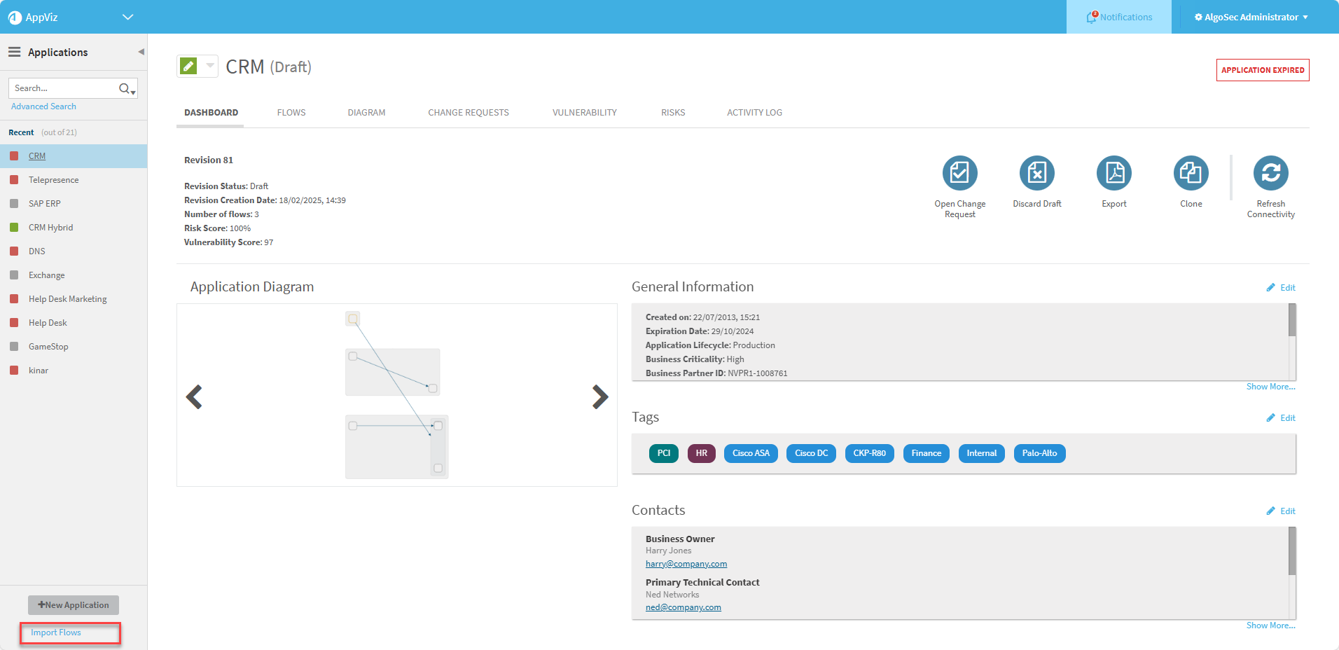
Task: Click the Open Change Request icon
Action: coord(959,173)
